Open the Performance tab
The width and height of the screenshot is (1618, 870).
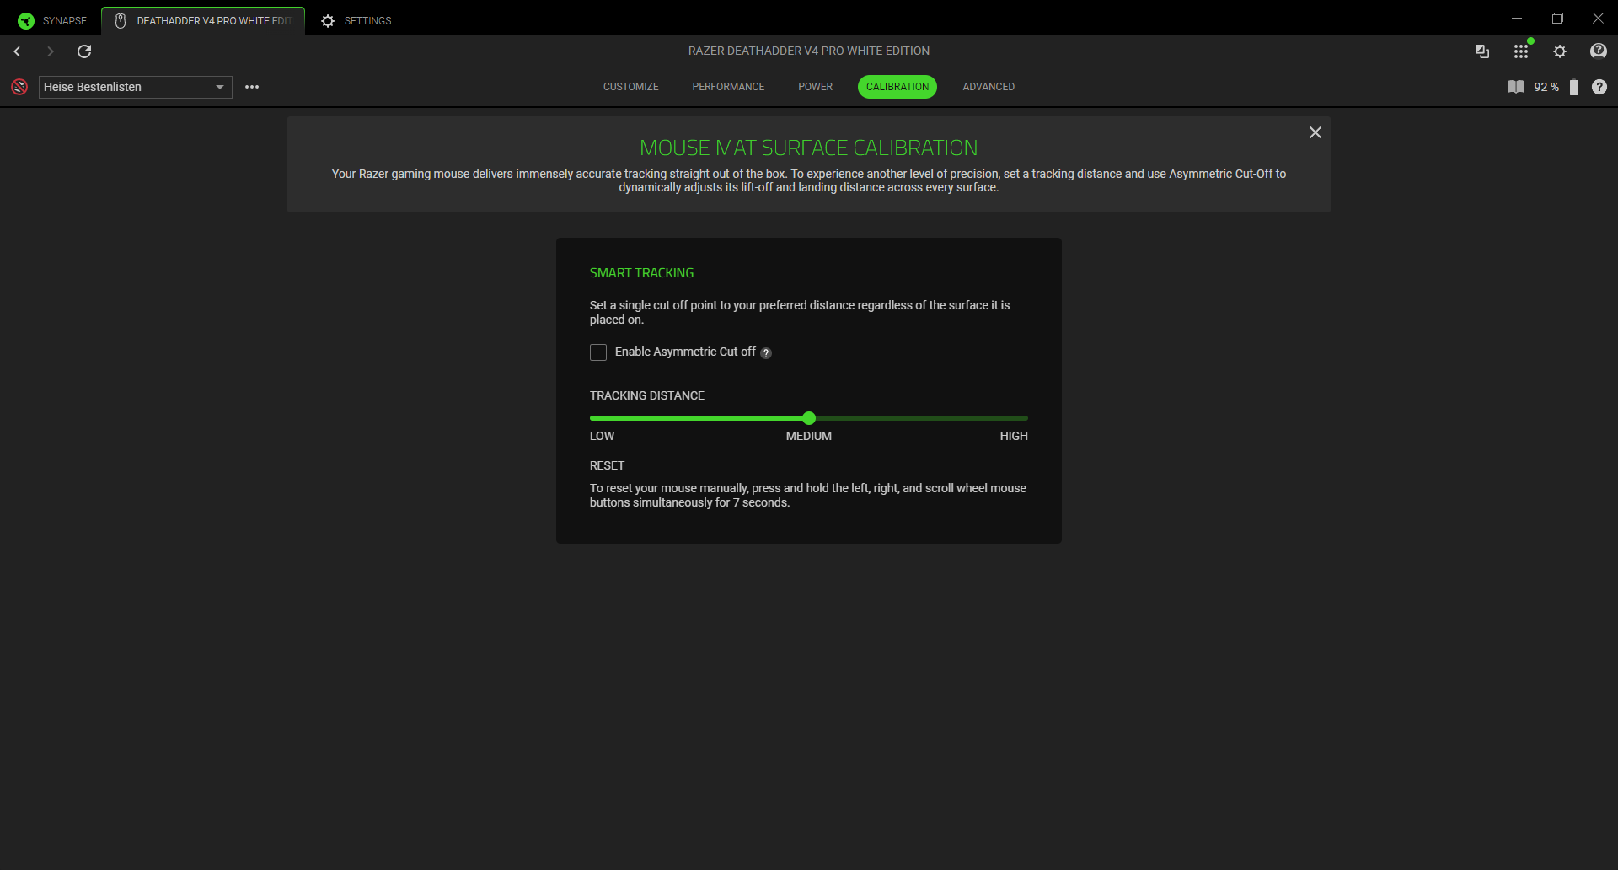click(729, 87)
